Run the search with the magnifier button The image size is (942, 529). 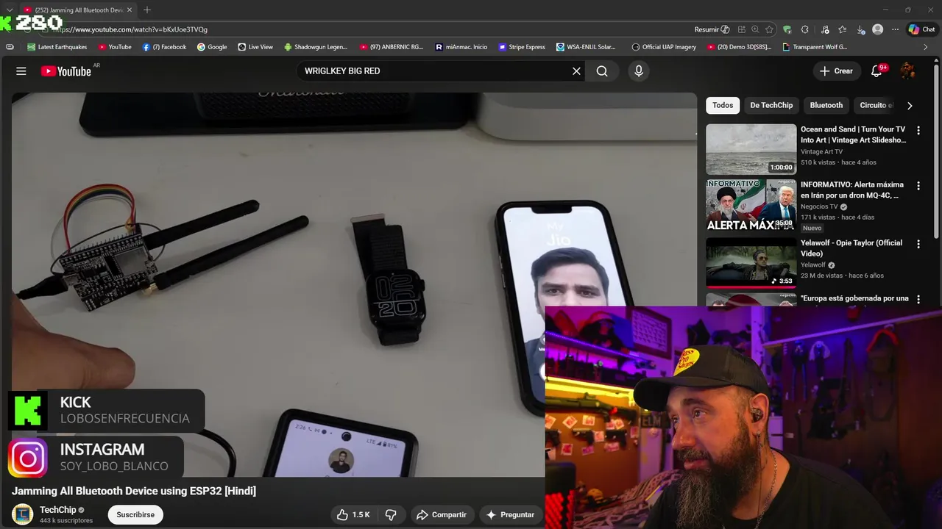(602, 71)
